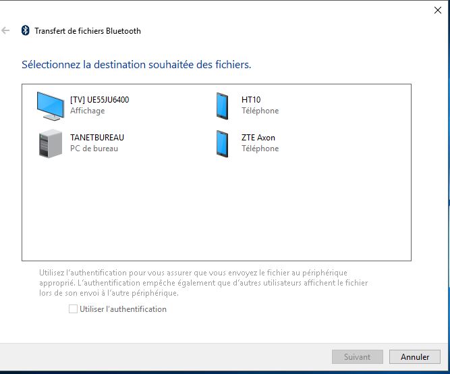
Task: Enable the 'Utiliser l'authentification' checkbox
Action: click(73, 309)
